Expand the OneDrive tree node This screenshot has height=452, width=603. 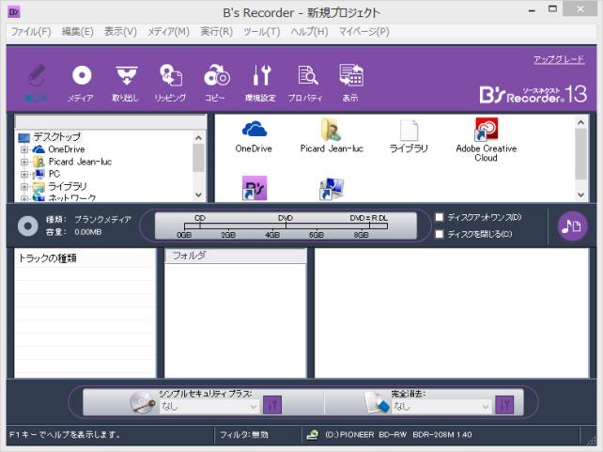point(24,149)
